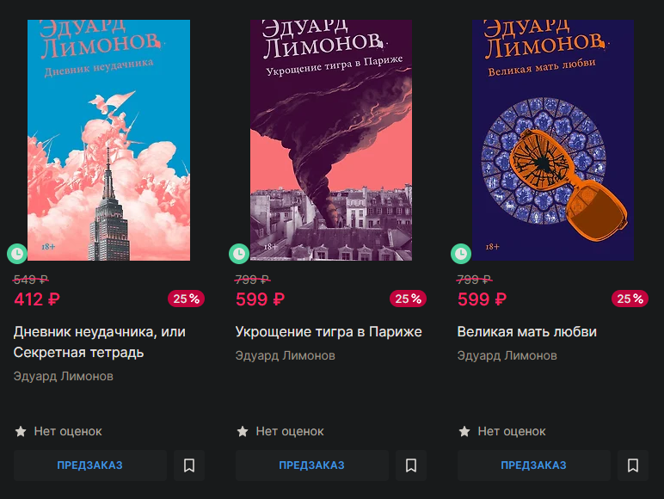
Task: Bookmark Дневник неудачника book
Action: point(189,465)
